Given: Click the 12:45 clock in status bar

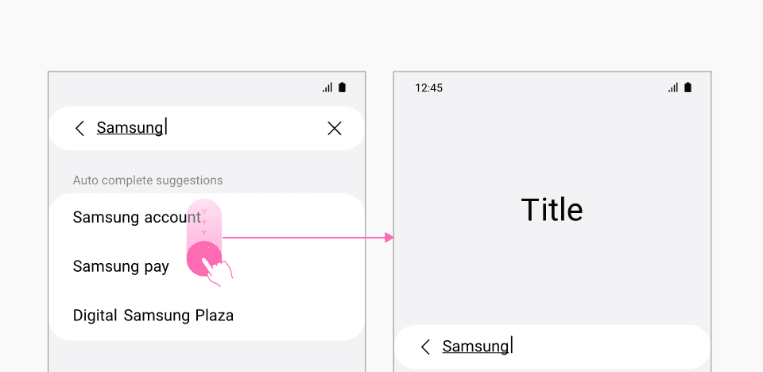Looking at the screenshot, I should click(x=428, y=88).
